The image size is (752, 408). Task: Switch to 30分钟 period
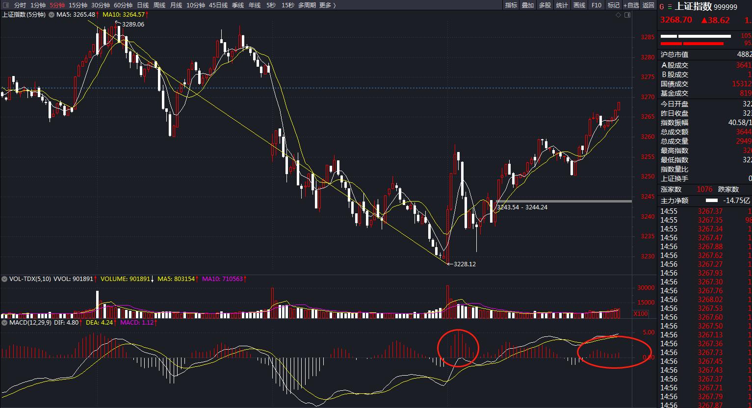pyautogui.click(x=101, y=5)
